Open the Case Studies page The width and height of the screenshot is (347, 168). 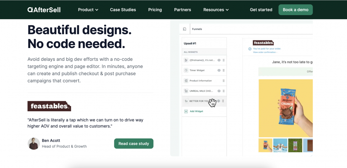[x=123, y=10]
